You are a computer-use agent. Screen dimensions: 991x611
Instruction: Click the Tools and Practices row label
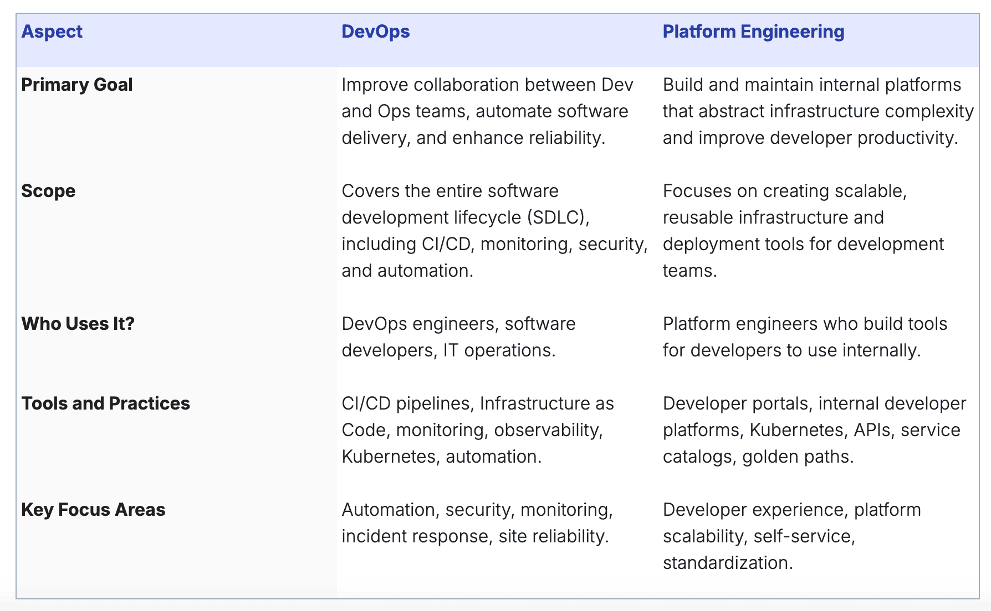tap(104, 403)
